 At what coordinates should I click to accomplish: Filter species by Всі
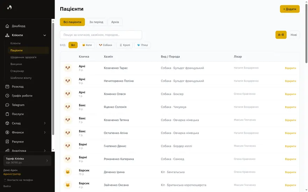coord(73,45)
